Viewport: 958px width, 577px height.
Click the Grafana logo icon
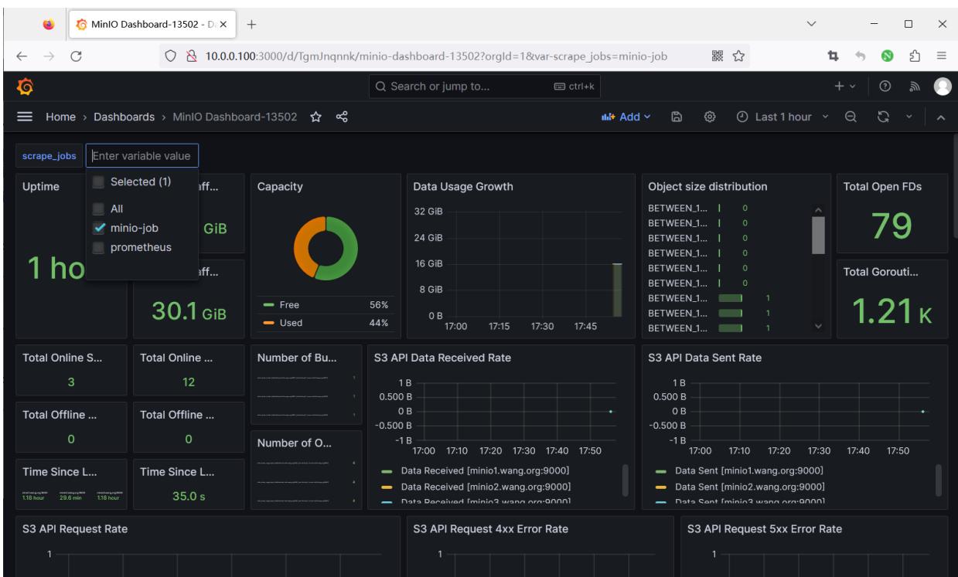[24, 87]
